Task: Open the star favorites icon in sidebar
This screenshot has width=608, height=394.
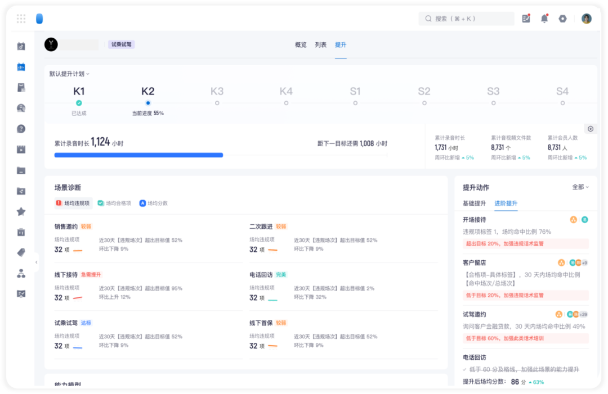Action: pos(21,212)
